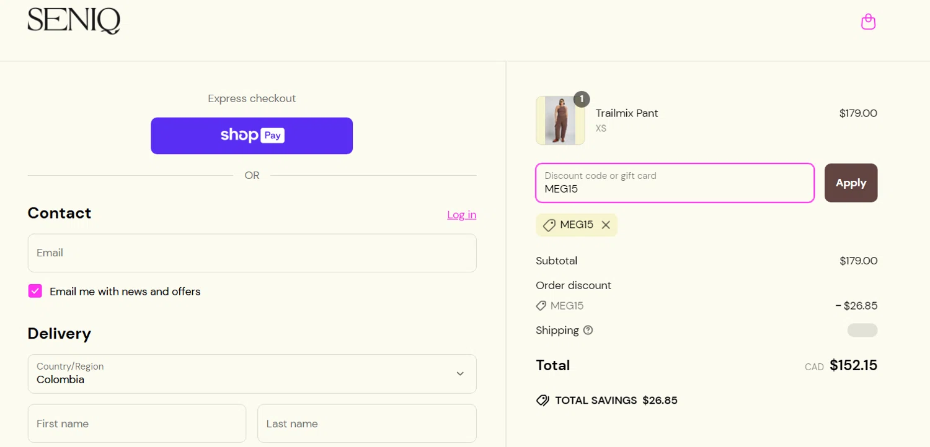The image size is (930, 447).
Task: Click the Trailmix Pant $179.00 item price
Action: click(x=858, y=113)
